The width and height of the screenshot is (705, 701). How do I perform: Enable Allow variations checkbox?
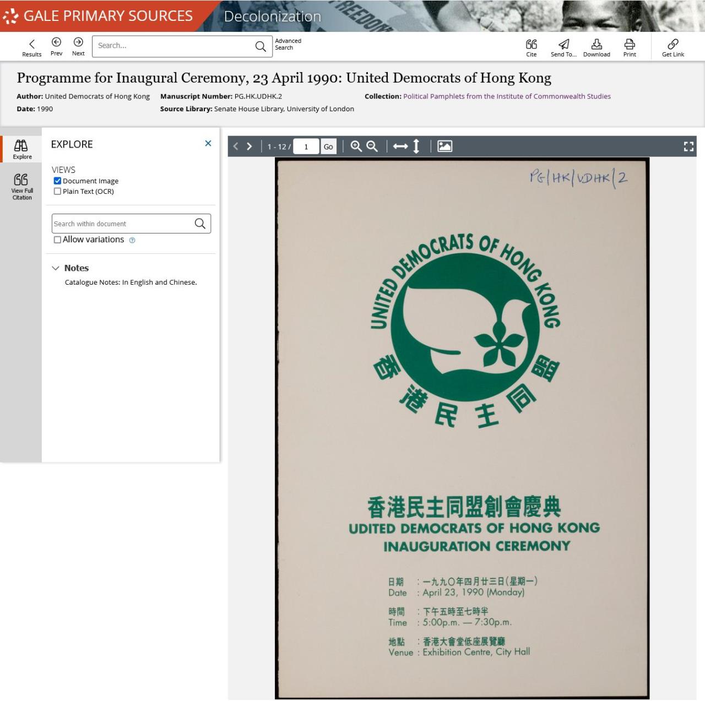[x=57, y=240]
